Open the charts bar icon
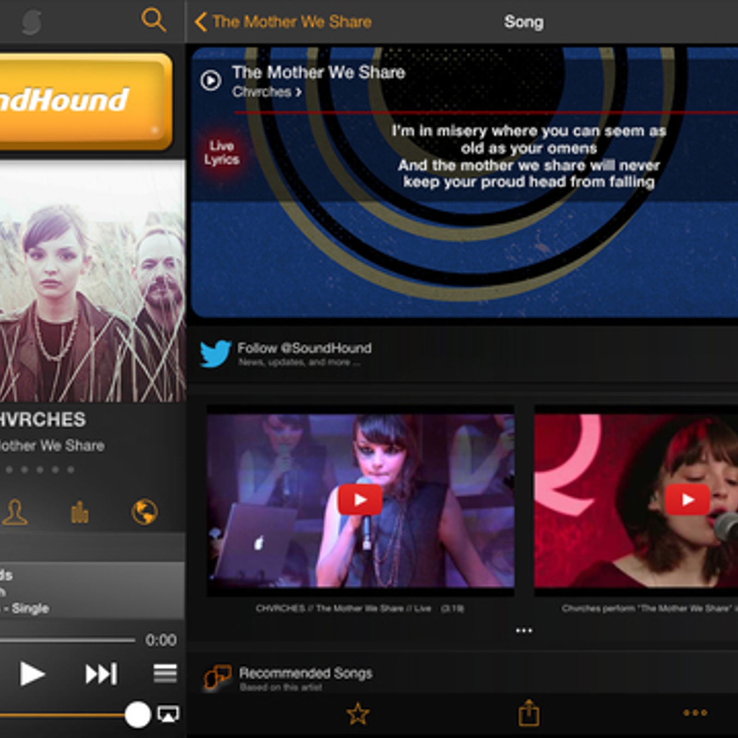 point(79,512)
